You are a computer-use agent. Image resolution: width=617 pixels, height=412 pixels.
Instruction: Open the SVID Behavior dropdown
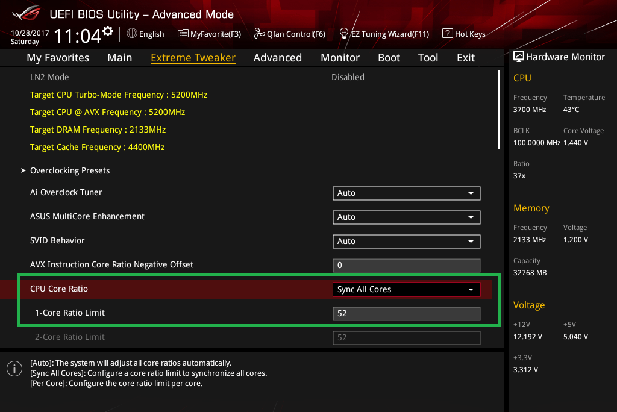point(407,241)
